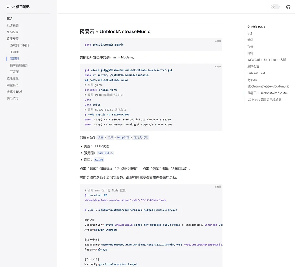Jump to Typora section in outline

coord(252,80)
